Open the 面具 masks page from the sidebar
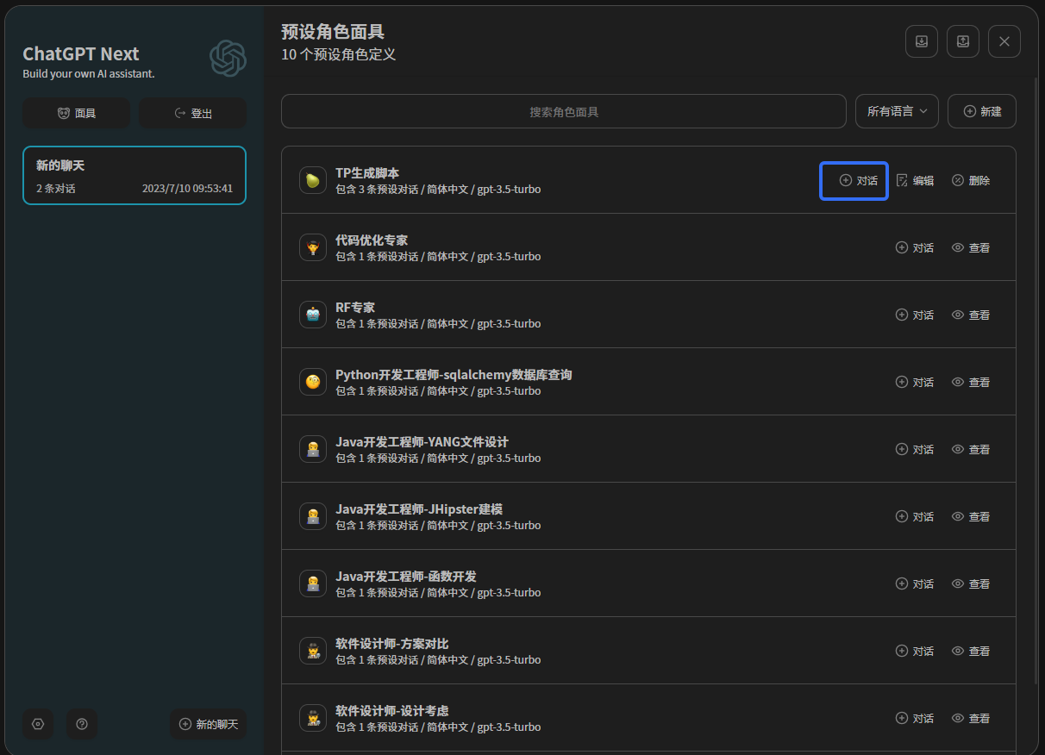This screenshot has width=1045, height=755. click(x=76, y=113)
